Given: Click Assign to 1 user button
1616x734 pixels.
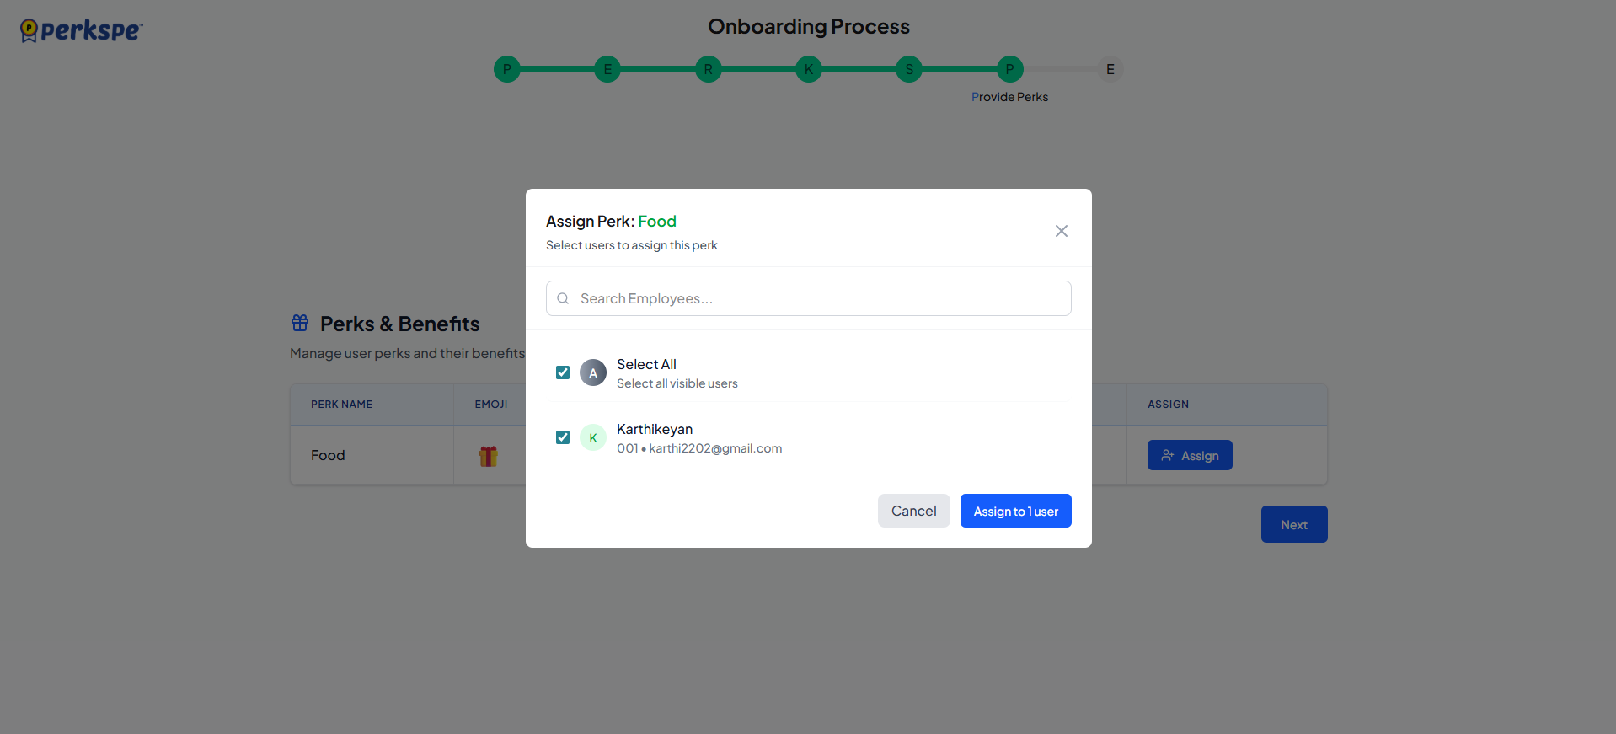Looking at the screenshot, I should [x=1015, y=511].
